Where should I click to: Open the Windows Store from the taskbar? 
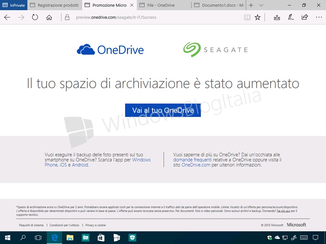(x=101, y=238)
